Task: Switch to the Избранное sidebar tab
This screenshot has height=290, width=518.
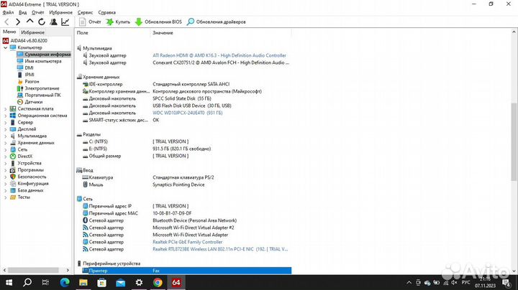Action: pos(32,32)
